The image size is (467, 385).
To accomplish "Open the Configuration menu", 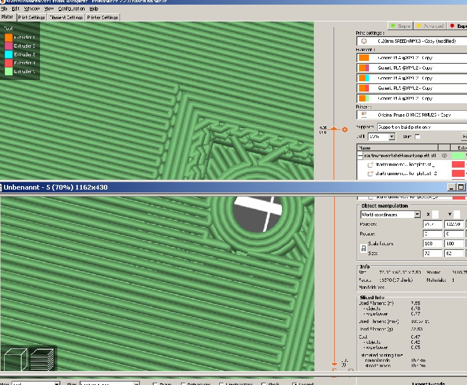I will [x=71, y=9].
